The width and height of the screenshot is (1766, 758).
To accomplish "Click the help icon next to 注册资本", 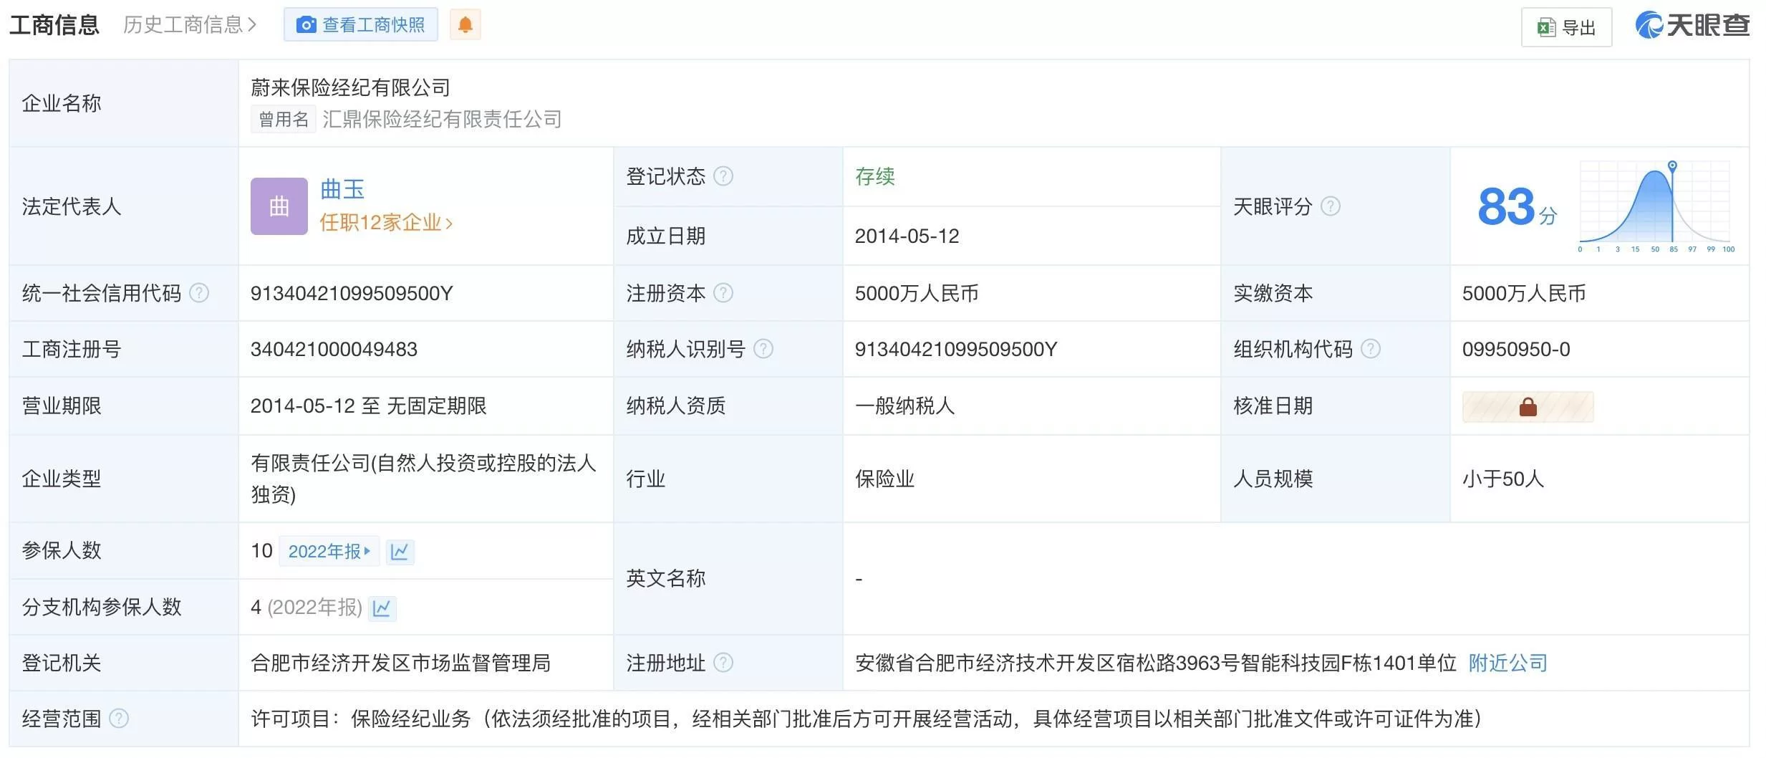I will (723, 293).
